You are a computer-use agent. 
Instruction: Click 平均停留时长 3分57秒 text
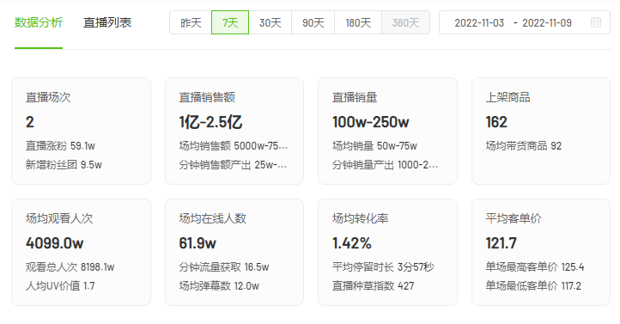coord(383,267)
